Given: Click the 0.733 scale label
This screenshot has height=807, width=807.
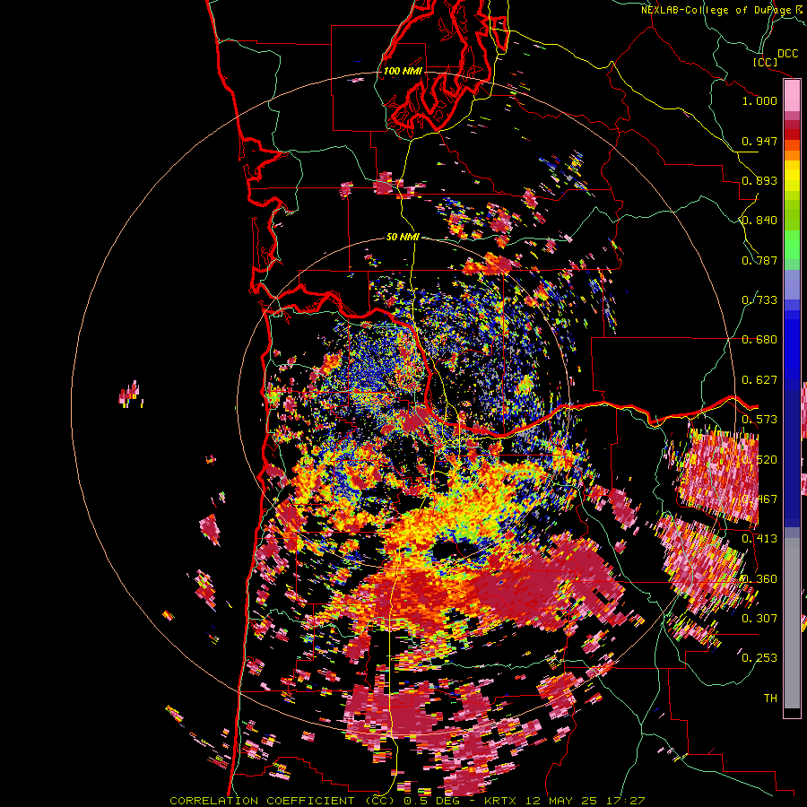Looking at the screenshot, I should pos(759,300).
